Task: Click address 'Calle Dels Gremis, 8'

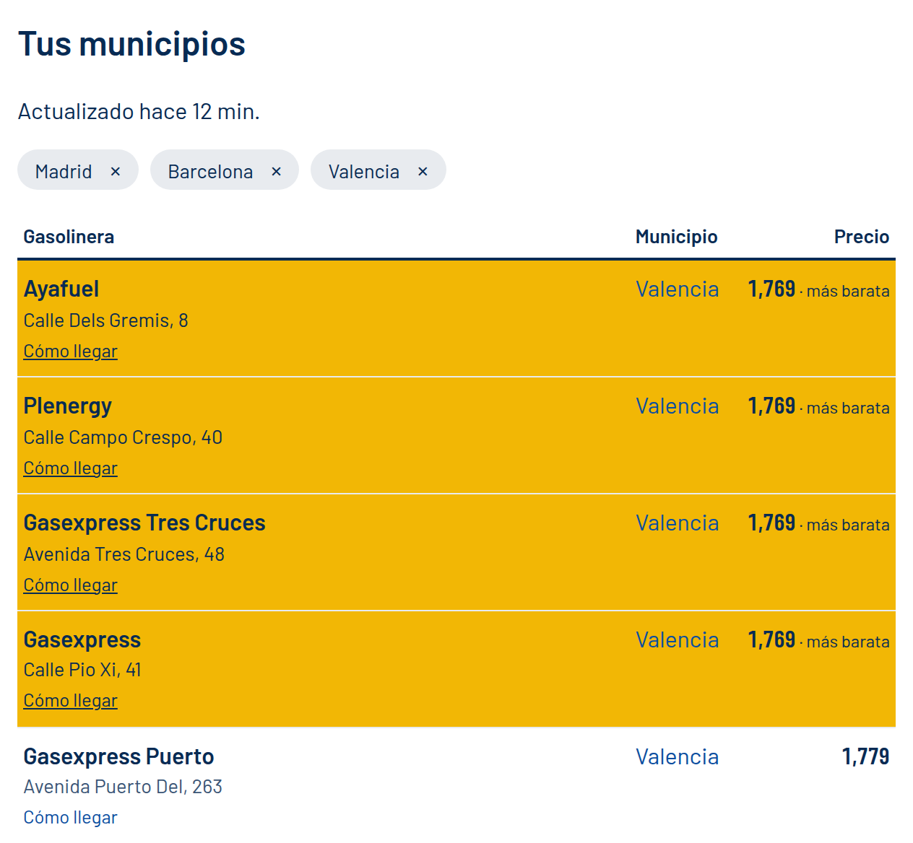Action: tap(105, 320)
